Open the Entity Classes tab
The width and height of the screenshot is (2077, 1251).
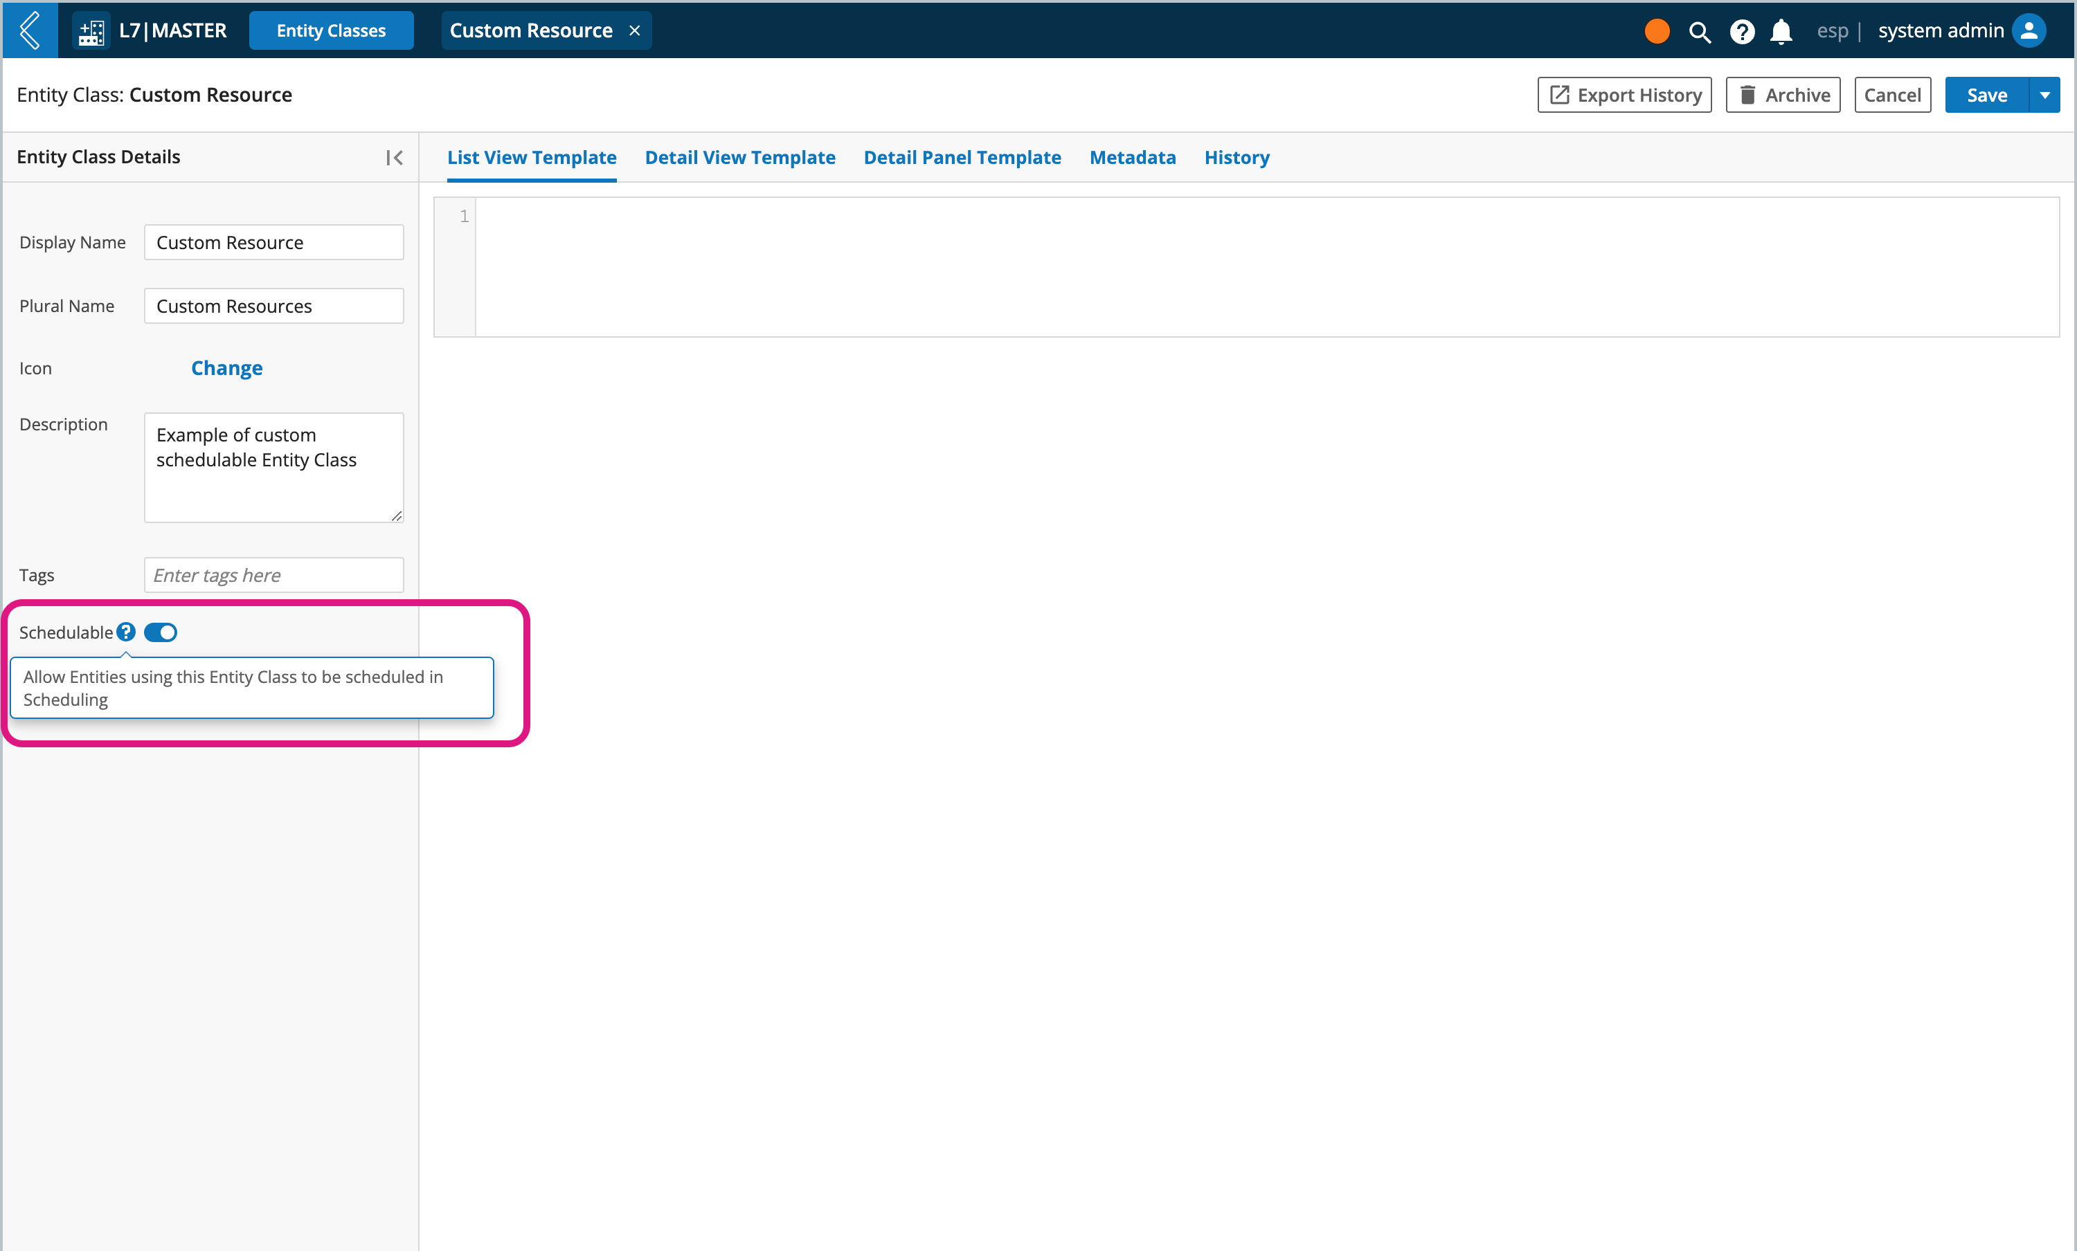coord(331,31)
